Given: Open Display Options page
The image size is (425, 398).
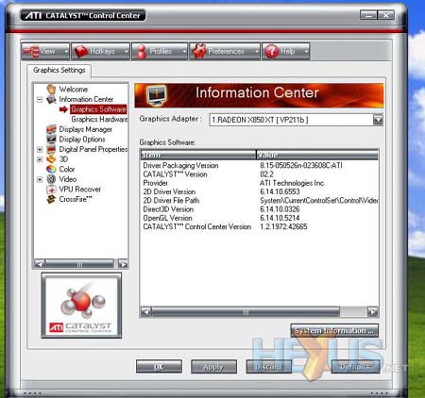Looking at the screenshot, I should point(82,140).
